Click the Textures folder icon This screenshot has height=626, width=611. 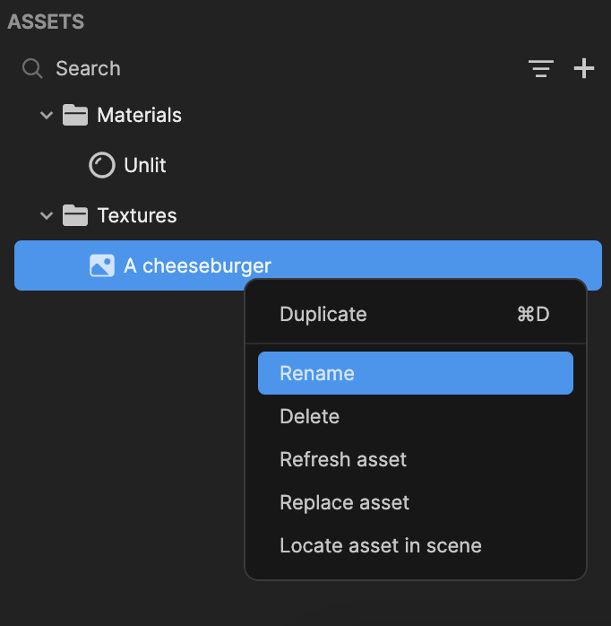click(75, 215)
